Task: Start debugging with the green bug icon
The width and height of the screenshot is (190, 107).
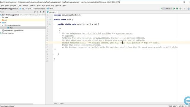Action: [177, 9]
